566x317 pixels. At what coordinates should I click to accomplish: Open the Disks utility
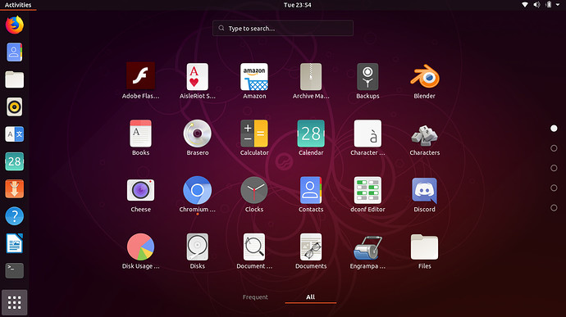pyautogui.click(x=197, y=247)
